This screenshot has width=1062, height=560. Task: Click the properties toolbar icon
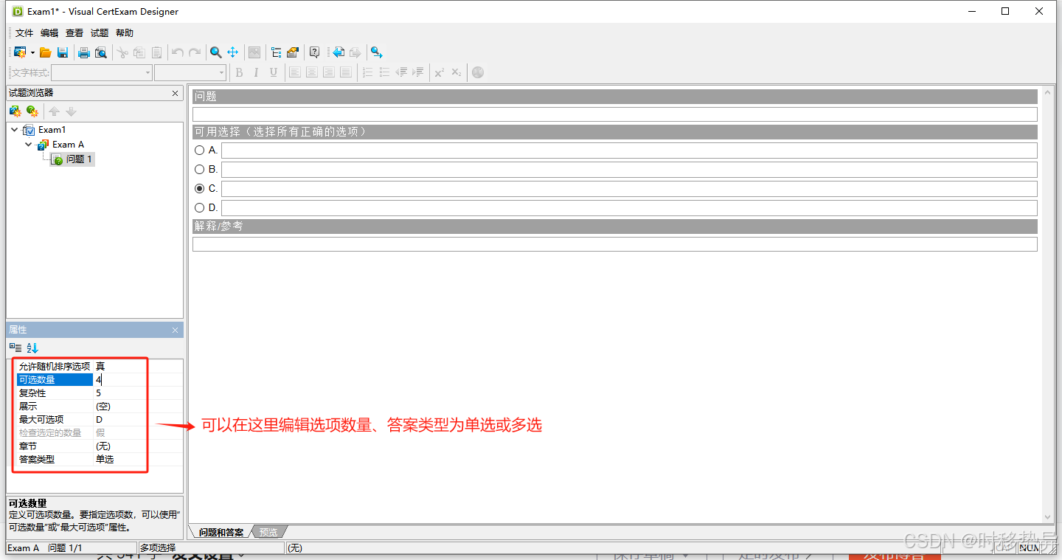tap(293, 52)
